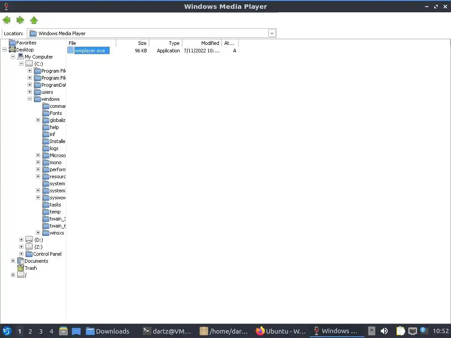The height and width of the screenshot is (338, 451).
Task: Click the eject media tray icon
Action: (x=372, y=331)
